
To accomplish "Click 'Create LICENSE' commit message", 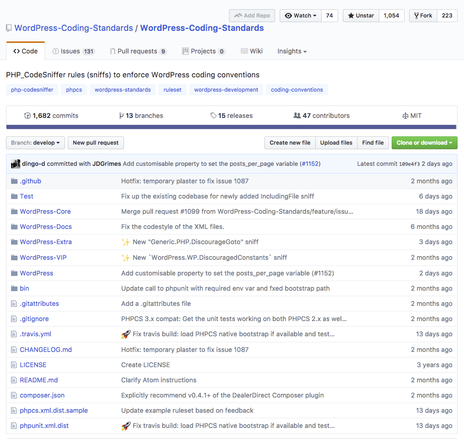I will pos(146,365).
